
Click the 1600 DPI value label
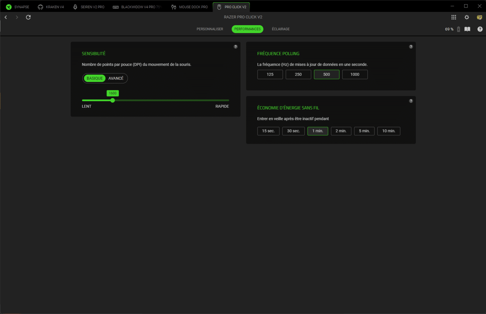113,93
